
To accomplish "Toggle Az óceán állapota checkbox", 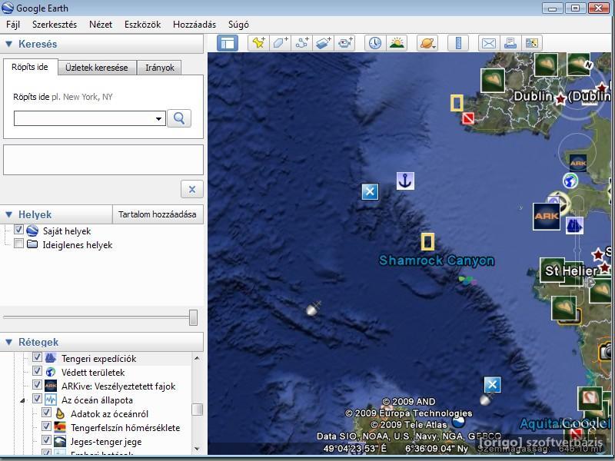I will 37,399.
